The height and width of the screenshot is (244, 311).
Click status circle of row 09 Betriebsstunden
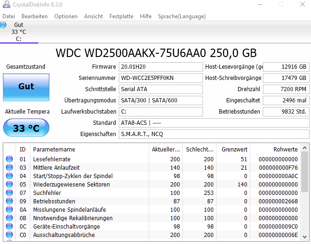coord(9,201)
